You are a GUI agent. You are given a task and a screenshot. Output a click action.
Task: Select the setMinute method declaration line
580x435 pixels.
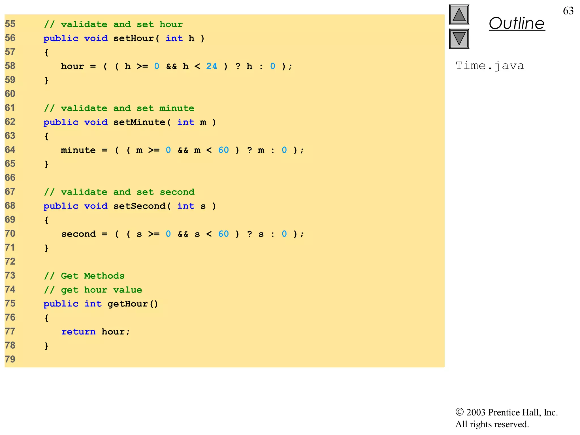pyautogui.click(x=130, y=122)
